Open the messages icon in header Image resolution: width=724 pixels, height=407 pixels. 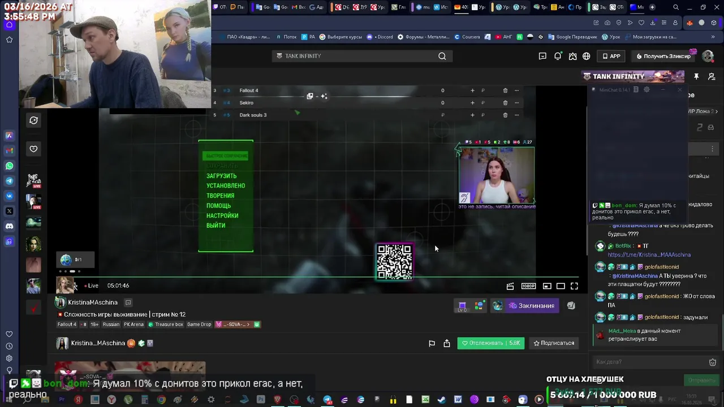(x=542, y=56)
